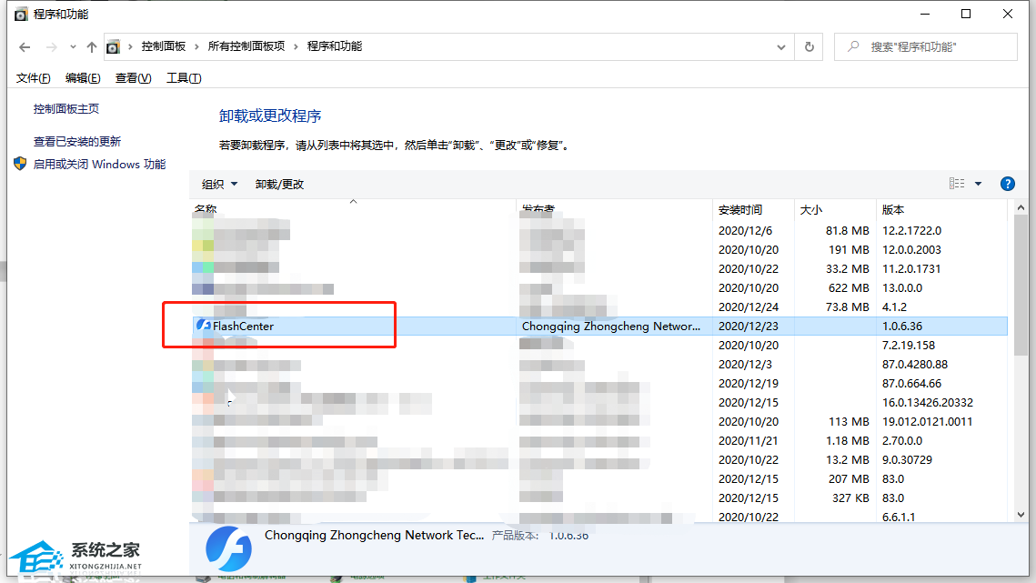Click the 207 MB size cell
This screenshot has width=1036, height=583.
pyautogui.click(x=849, y=478)
